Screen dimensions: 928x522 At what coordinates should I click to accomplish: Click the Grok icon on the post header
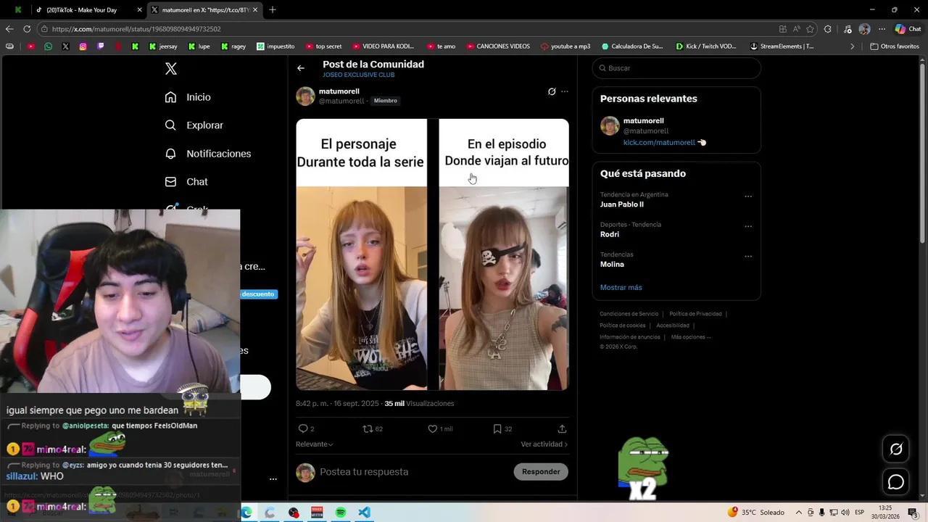click(552, 91)
